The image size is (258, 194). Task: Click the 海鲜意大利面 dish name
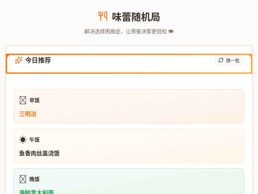[36, 191]
